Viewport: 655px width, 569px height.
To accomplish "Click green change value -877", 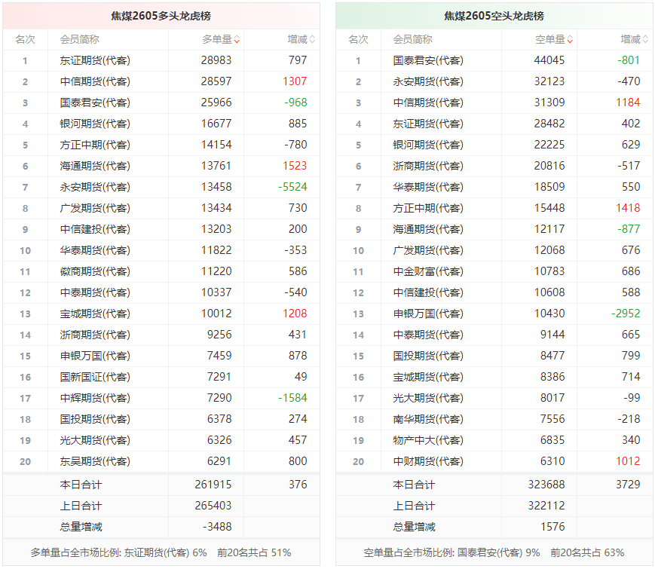I will pyautogui.click(x=629, y=229).
